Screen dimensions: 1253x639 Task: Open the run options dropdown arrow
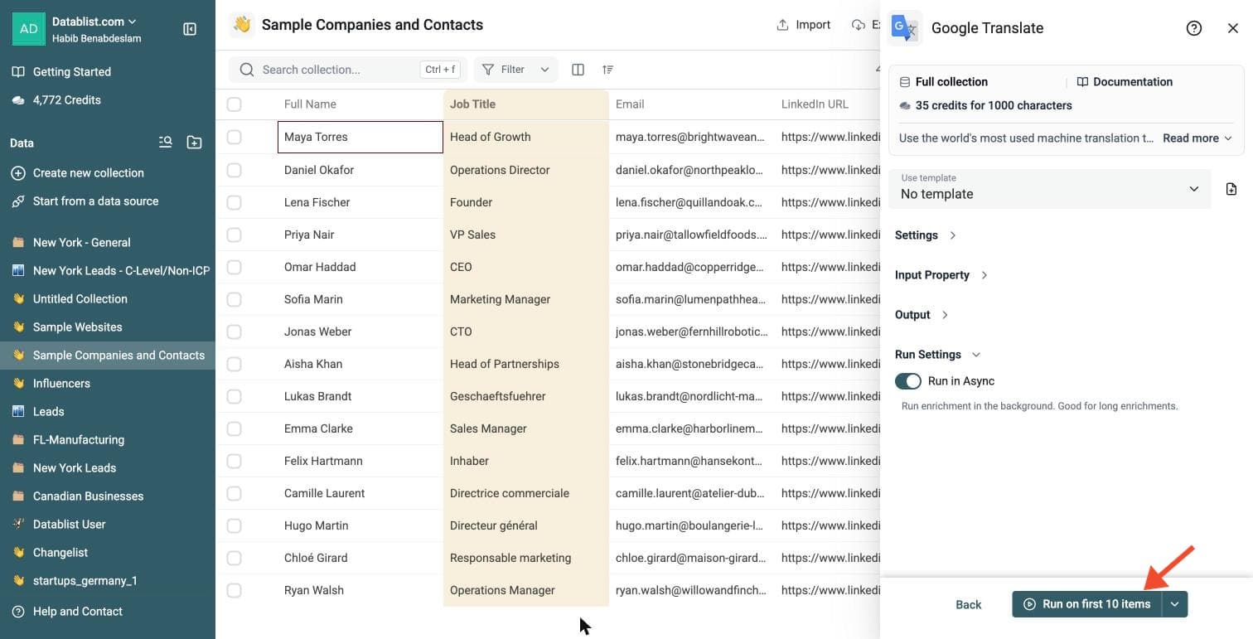1175,604
